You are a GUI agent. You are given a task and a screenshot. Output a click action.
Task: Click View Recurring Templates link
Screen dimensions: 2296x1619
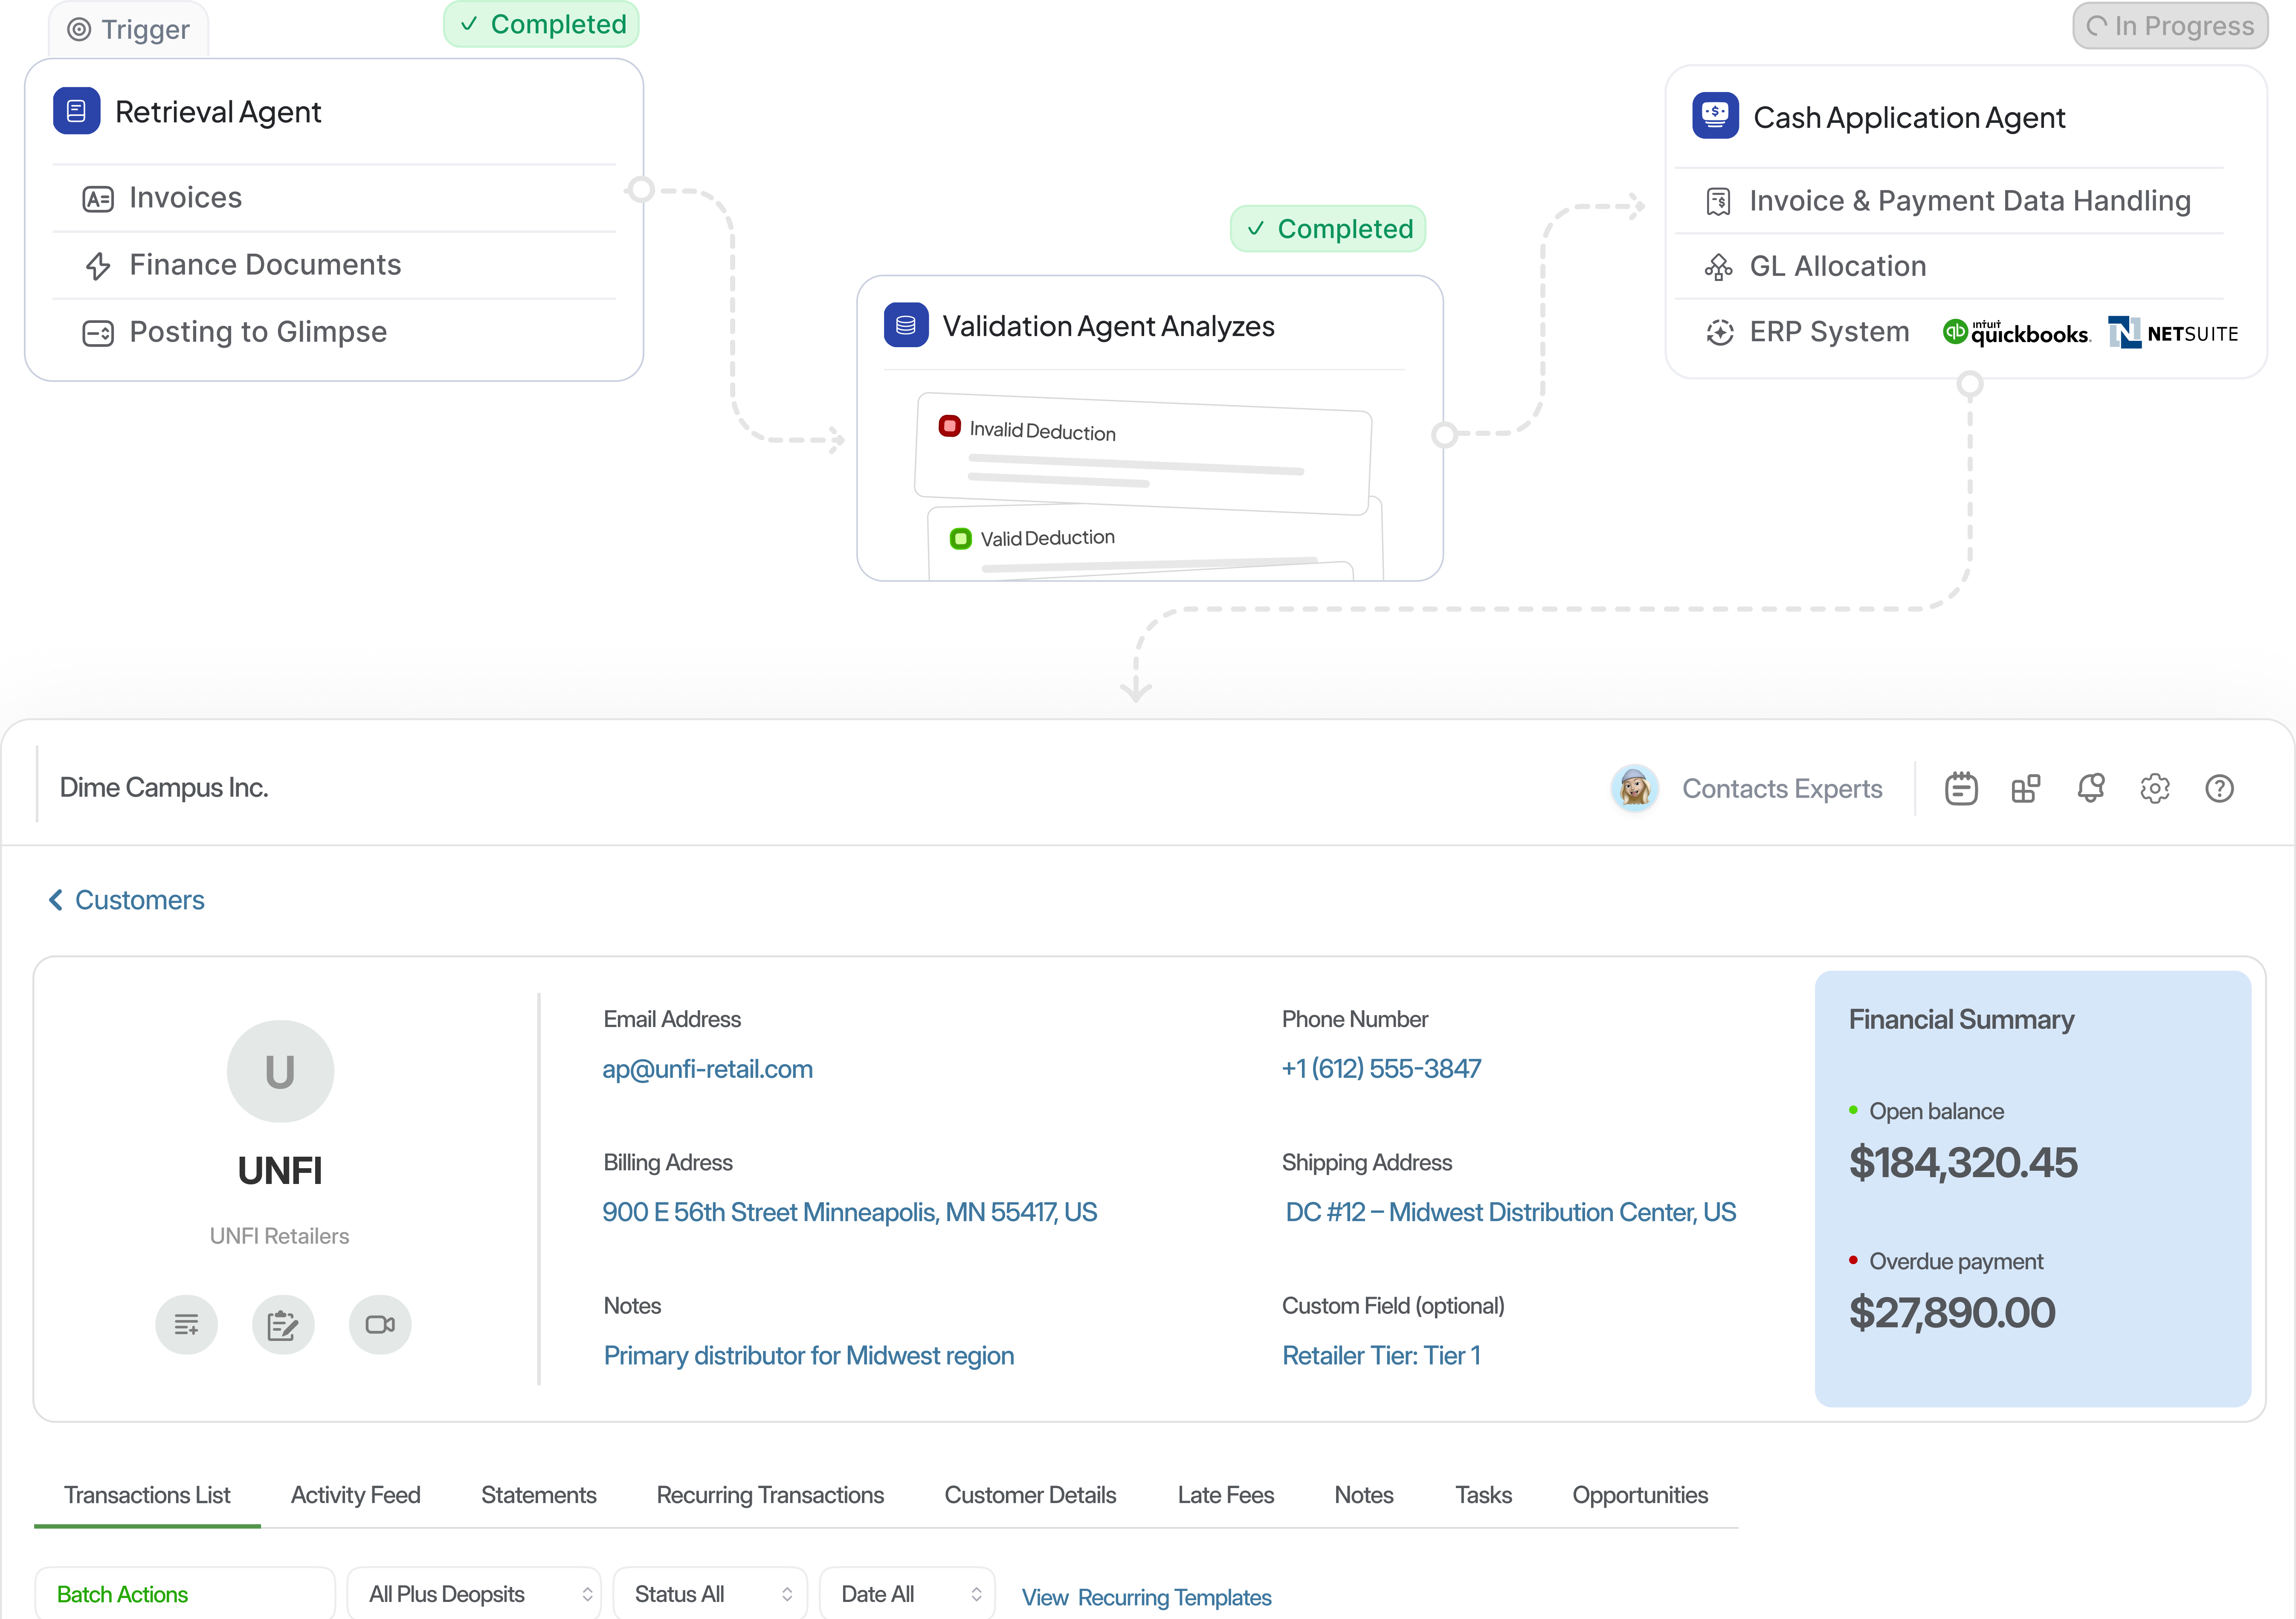point(1146,1597)
